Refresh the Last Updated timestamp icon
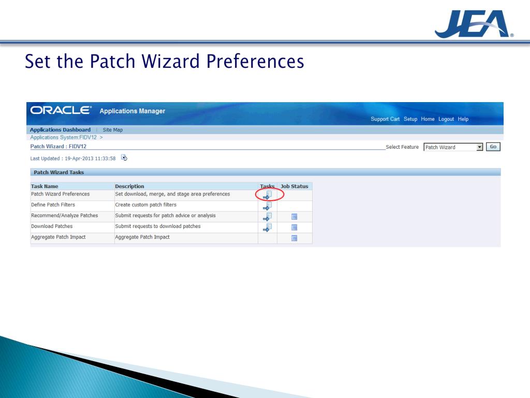Viewport: 530px width, 398px height. (x=124, y=158)
